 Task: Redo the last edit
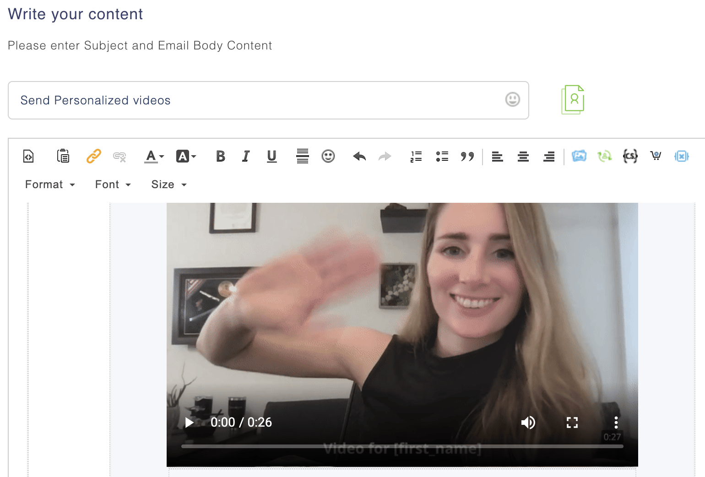click(x=385, y=157)
